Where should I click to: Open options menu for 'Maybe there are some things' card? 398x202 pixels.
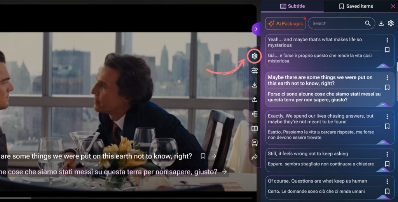click(387, 78)
